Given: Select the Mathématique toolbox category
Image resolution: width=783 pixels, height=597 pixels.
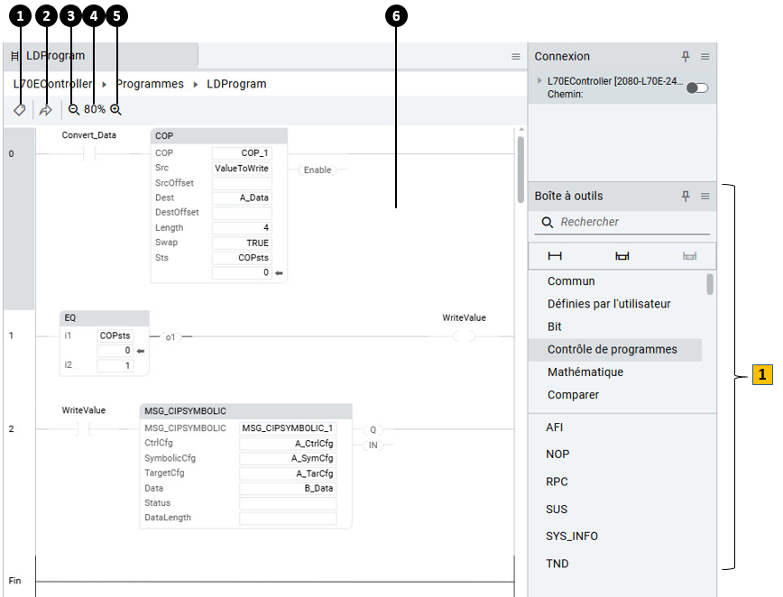Looking at the screenshot, I should (585, 372).
